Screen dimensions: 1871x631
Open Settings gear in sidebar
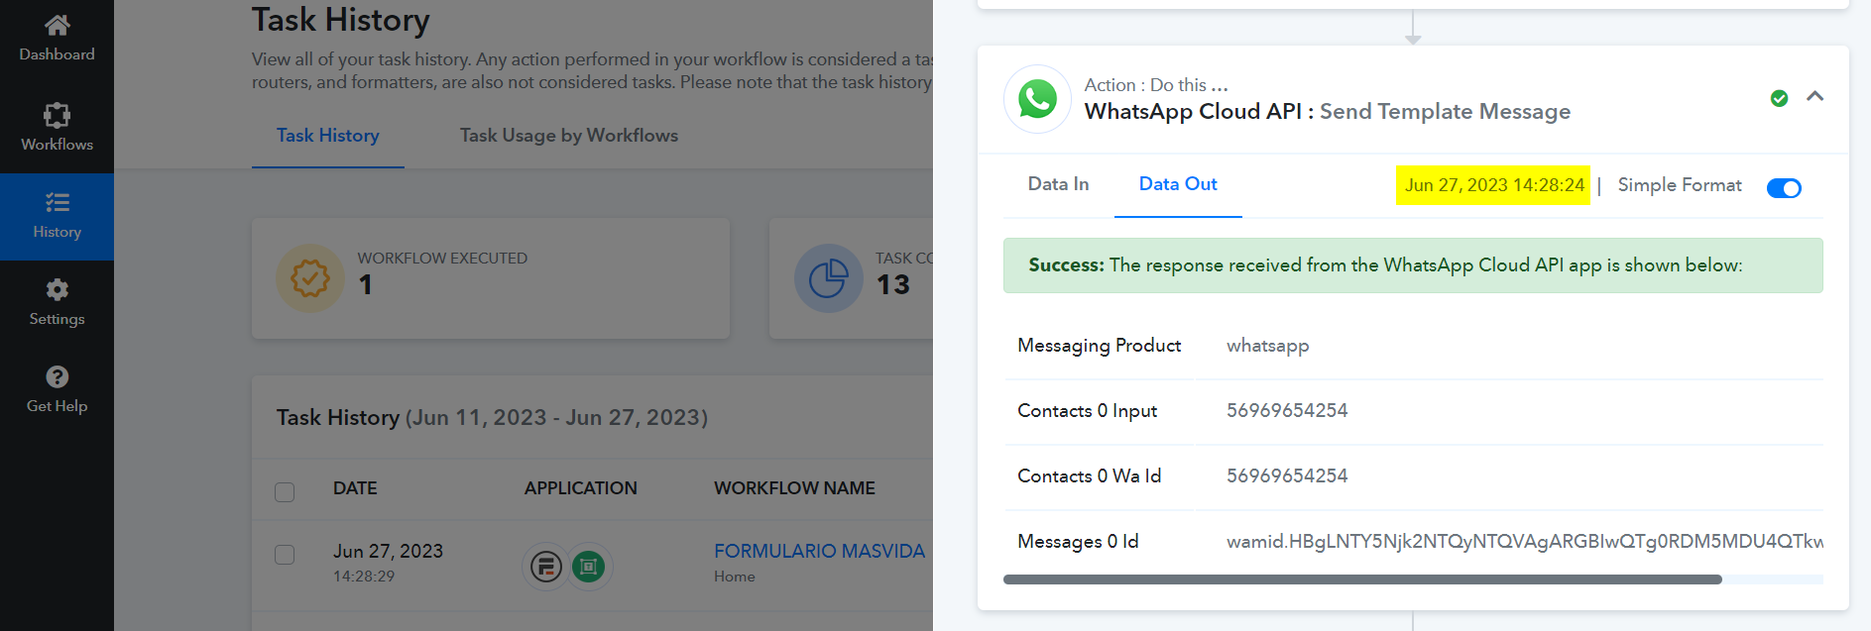[57, 289]
